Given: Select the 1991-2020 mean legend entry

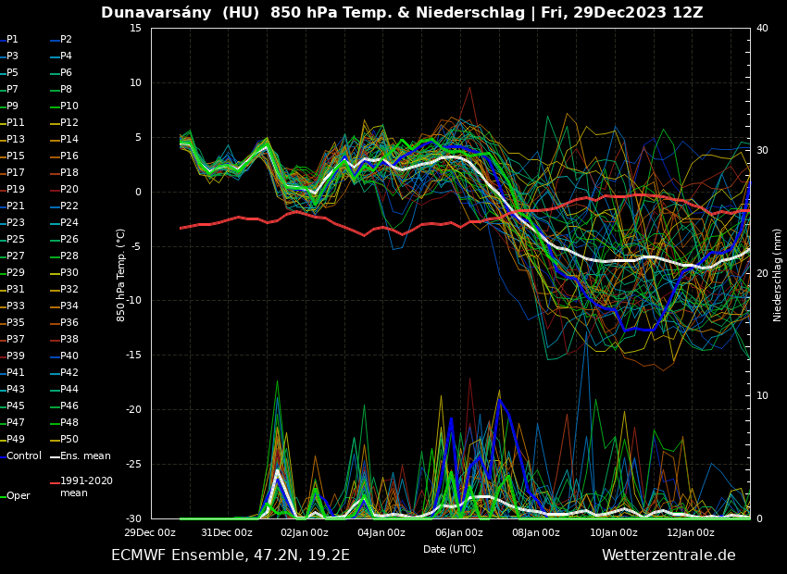Looking at the screenshot, I should point(86,487).
